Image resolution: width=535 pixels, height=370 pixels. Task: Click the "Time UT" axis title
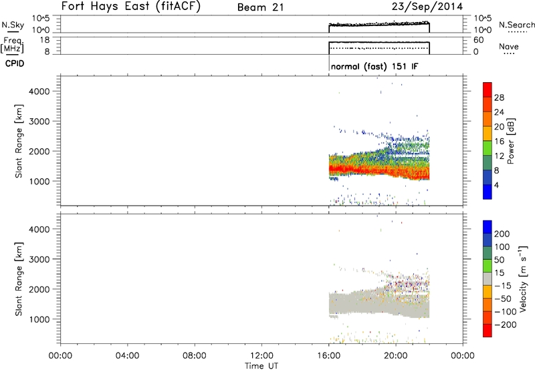pos(261,366)
